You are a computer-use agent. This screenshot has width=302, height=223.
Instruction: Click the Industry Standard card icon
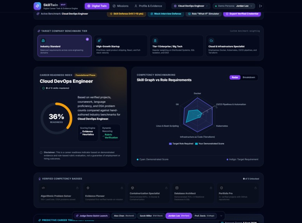(43, 40)
